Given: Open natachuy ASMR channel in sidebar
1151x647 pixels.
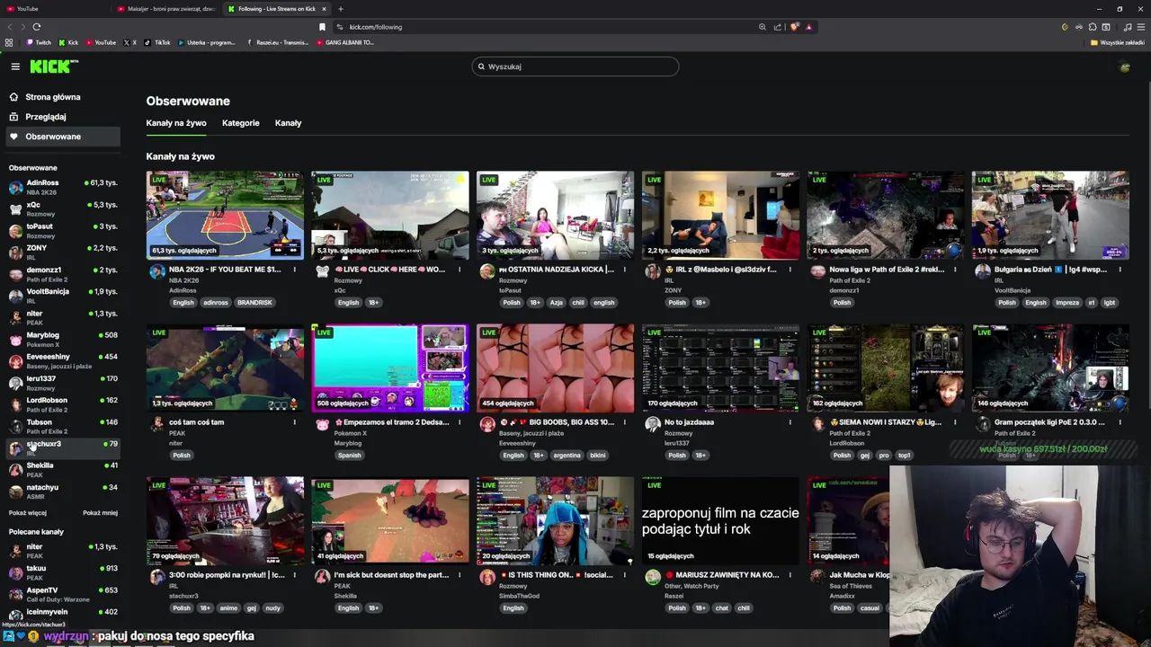Looking at the screenshot, I should [63, 491].
